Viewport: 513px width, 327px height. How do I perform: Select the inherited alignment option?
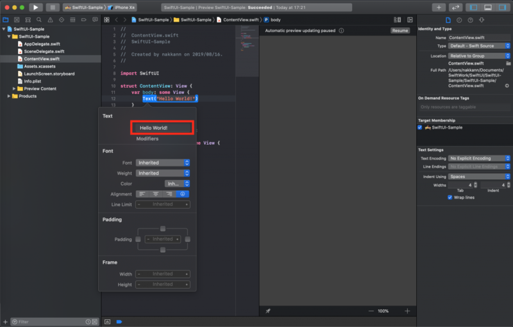[x=183, y=194]
